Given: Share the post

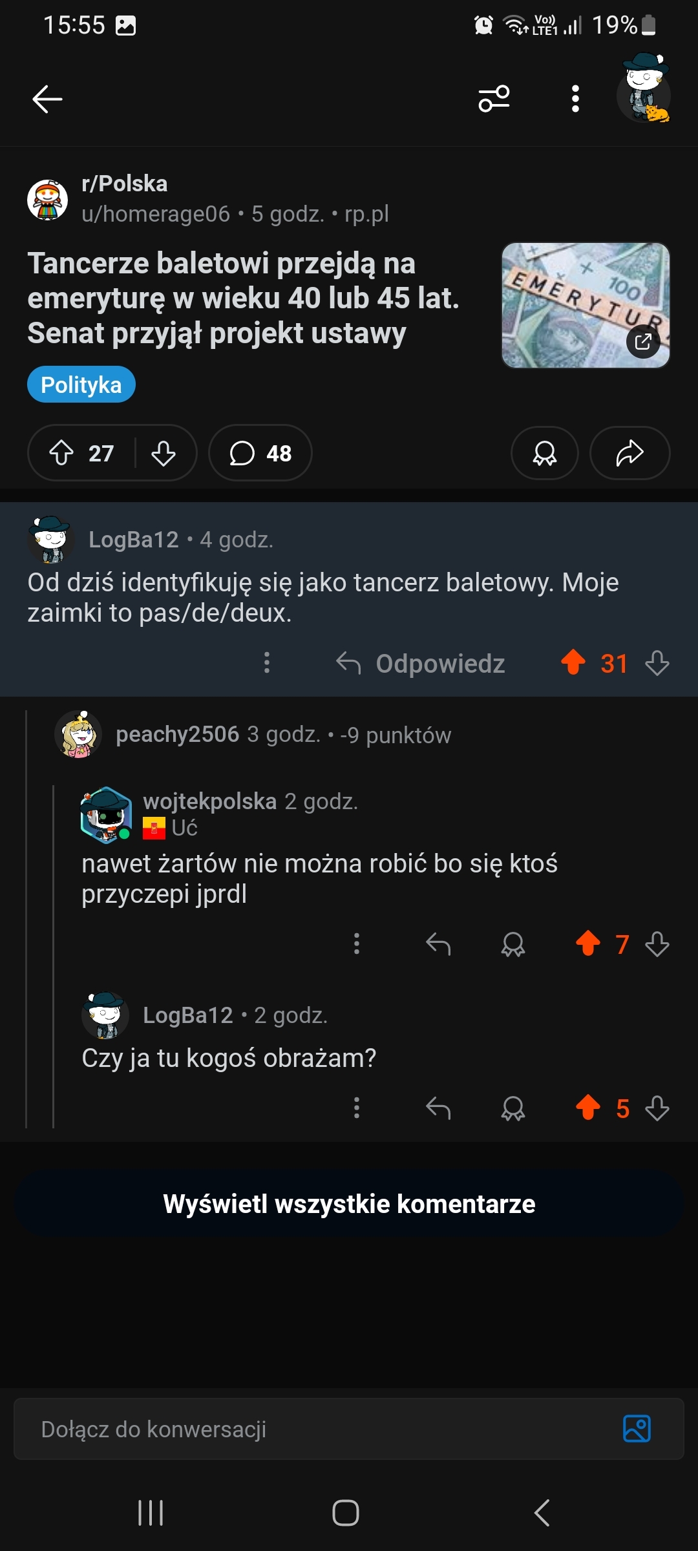Looking at the screenshot, I should click(629, 453).
